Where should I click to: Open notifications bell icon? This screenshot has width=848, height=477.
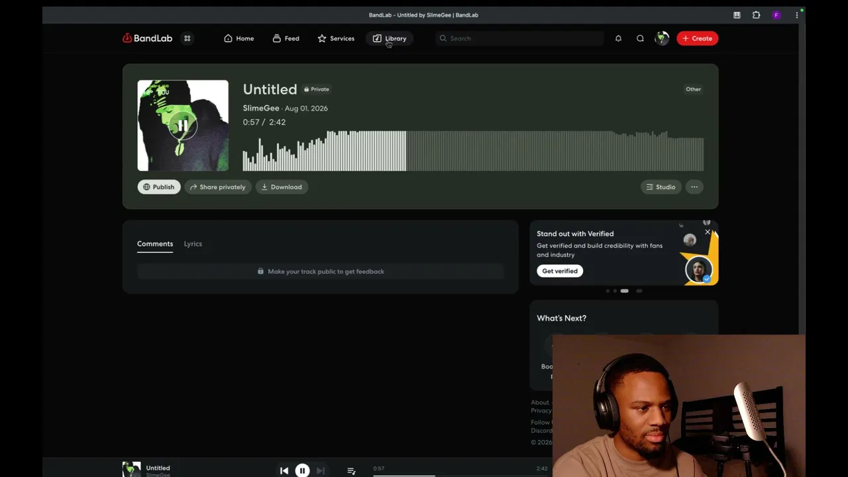point(618,38)
